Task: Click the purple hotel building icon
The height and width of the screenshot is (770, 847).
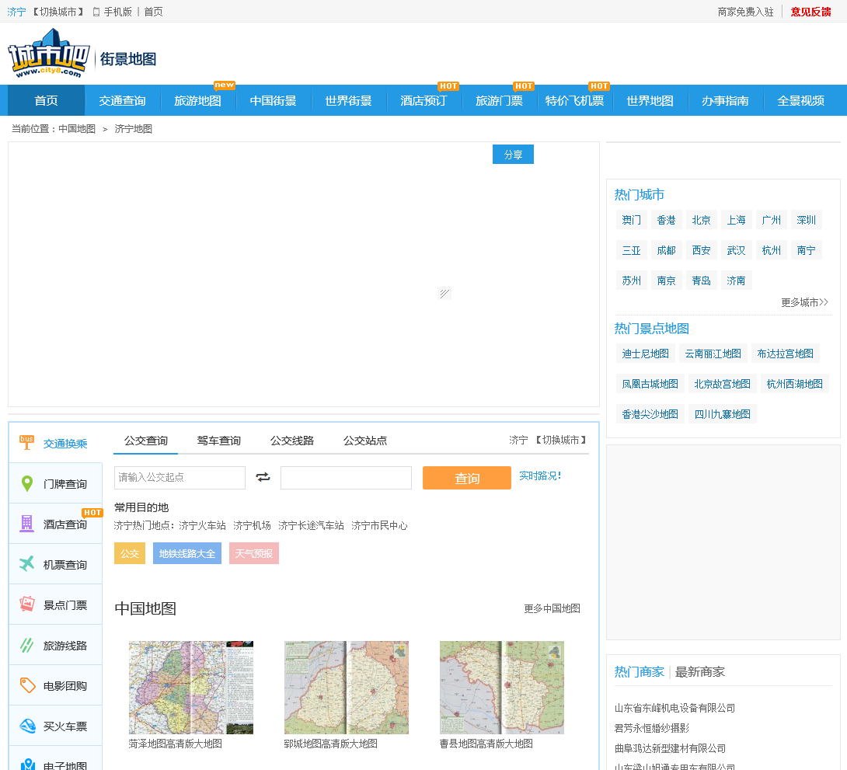Action: [x=26, y=523]
